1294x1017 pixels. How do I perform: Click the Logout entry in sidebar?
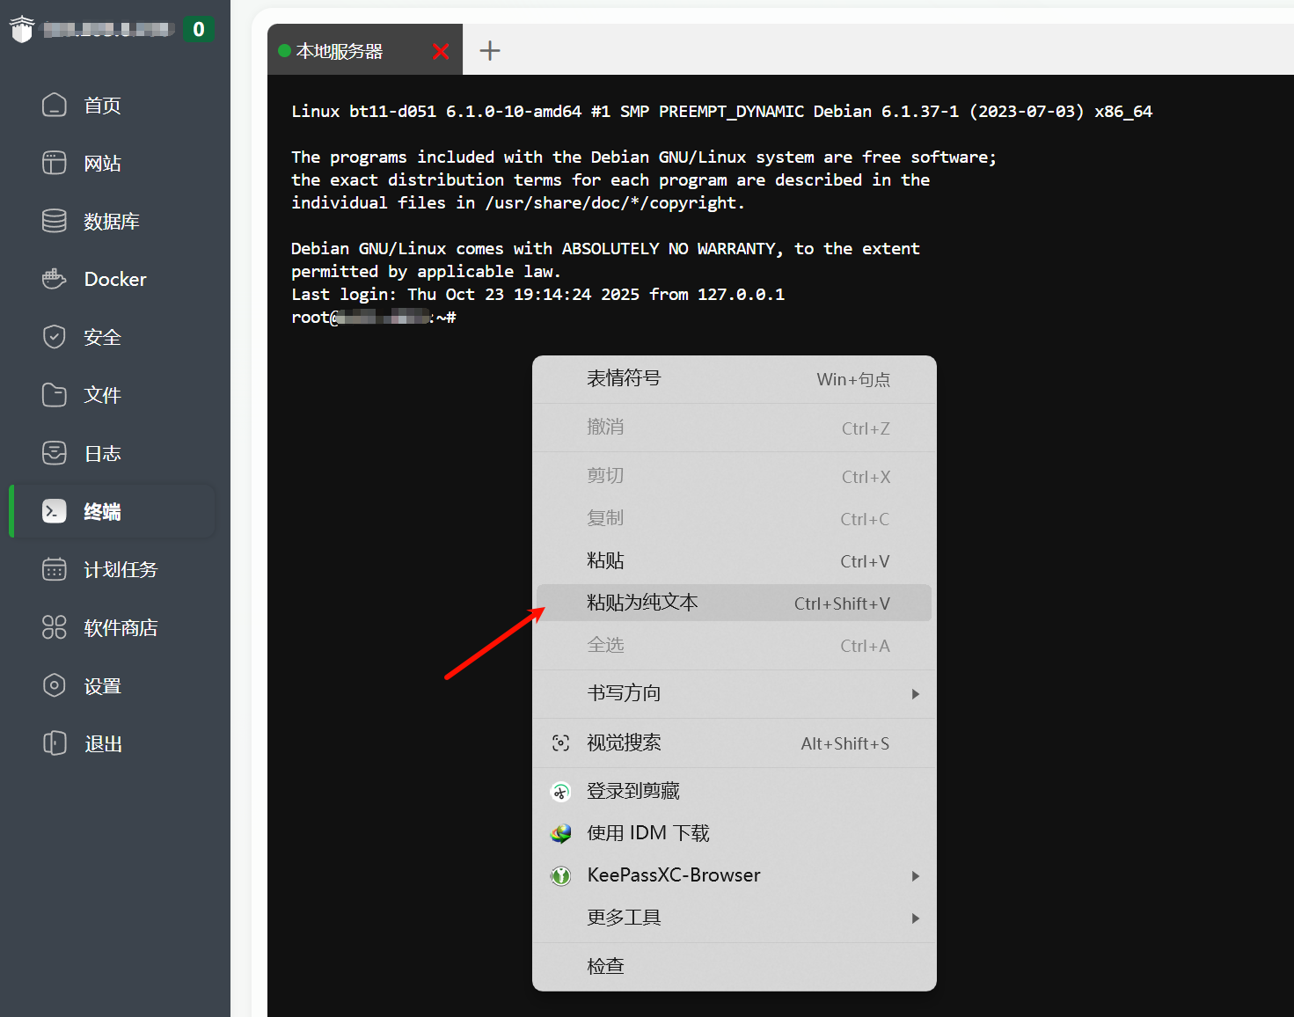click(102, 744)
